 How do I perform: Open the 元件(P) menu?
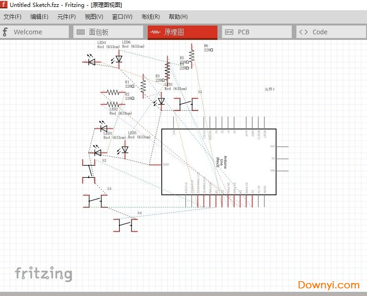(66, 17)
